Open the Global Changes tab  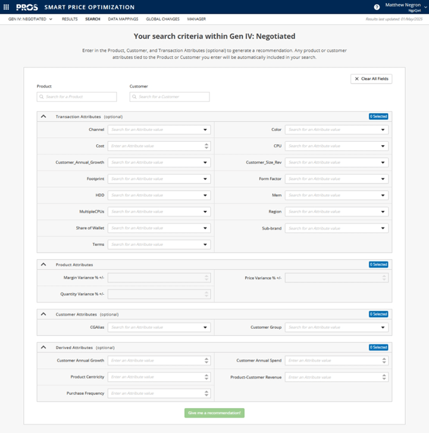162,19
